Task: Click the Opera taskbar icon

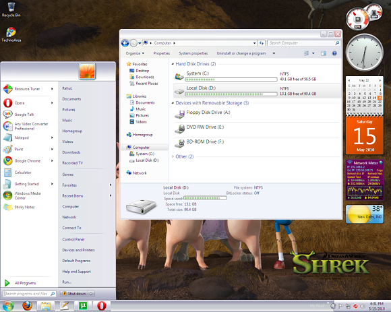Action: point(101,306)
